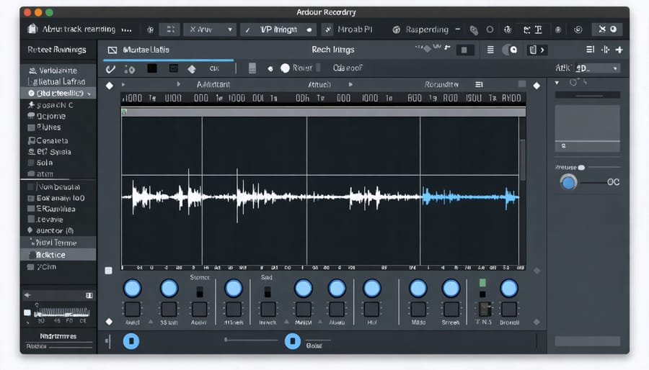
Task: Click the blue knob in the right panel
Action: [x=568, y=182]
